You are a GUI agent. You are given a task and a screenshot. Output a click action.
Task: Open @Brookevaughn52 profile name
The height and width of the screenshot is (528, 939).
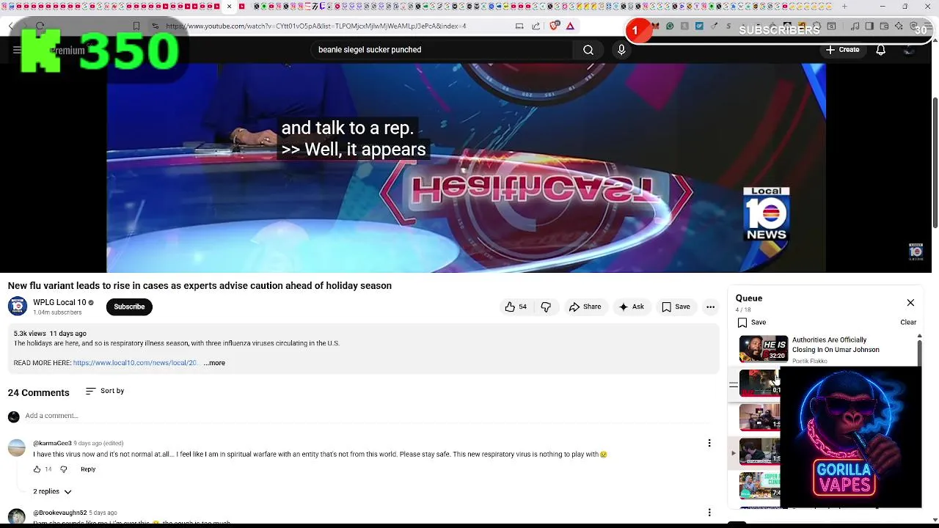click(59, 513)
